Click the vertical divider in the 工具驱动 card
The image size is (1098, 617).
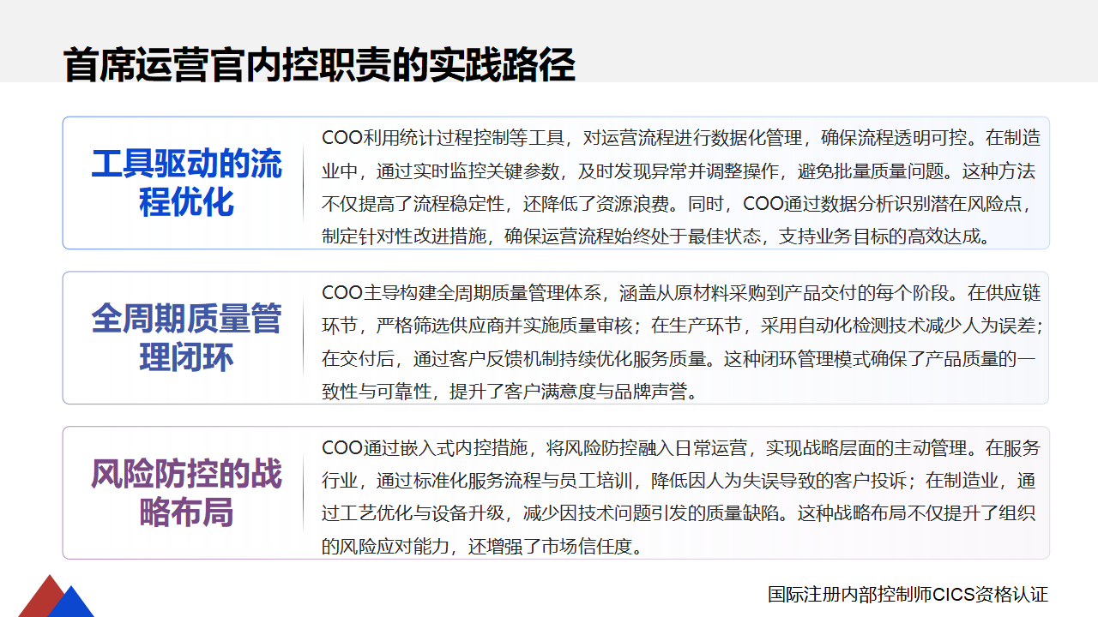(303, 183)
